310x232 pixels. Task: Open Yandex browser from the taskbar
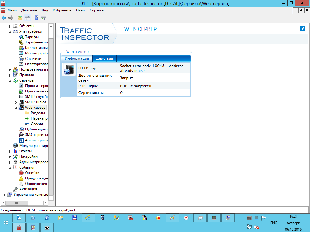(186, 218)
